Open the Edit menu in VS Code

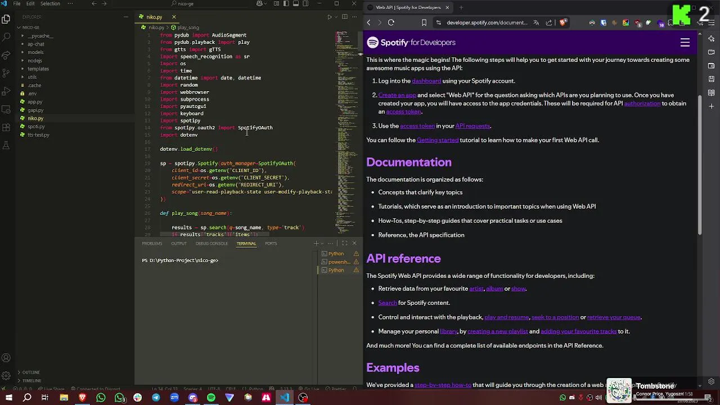[30, 3]
